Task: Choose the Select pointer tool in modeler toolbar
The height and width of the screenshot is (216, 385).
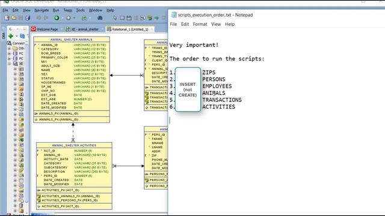Action: pyautogui.click(x=115, y=18)
